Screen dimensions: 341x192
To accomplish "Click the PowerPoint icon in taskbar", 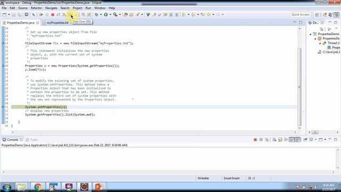I will coord(99,187).
